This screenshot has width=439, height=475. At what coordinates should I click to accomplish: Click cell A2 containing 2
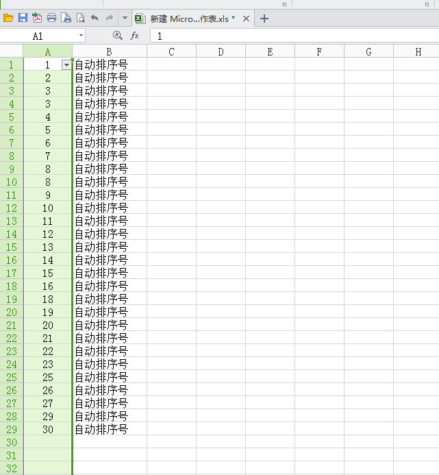tap(48, 78)
